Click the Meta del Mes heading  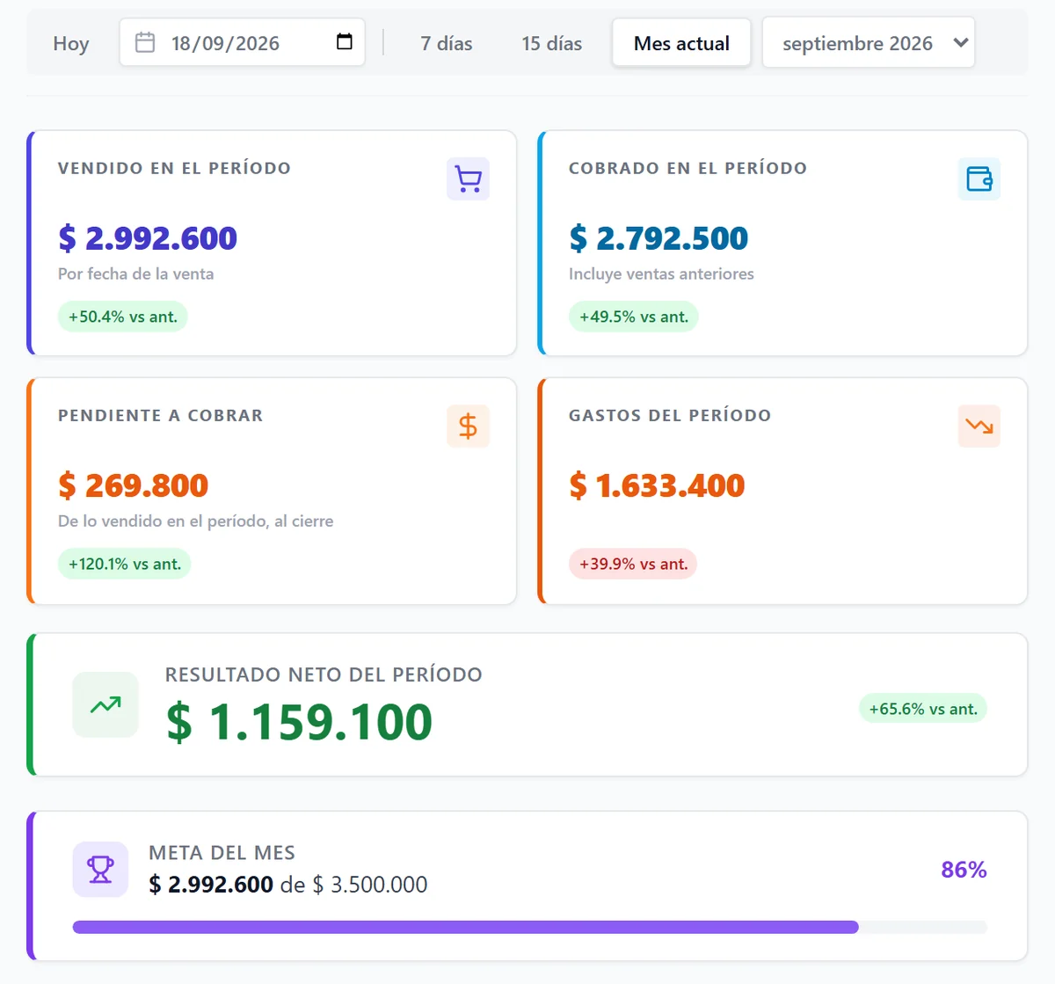point(222,853)
